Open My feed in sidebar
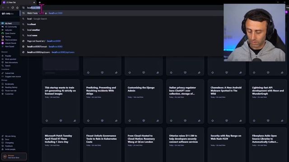 point(10,23)
